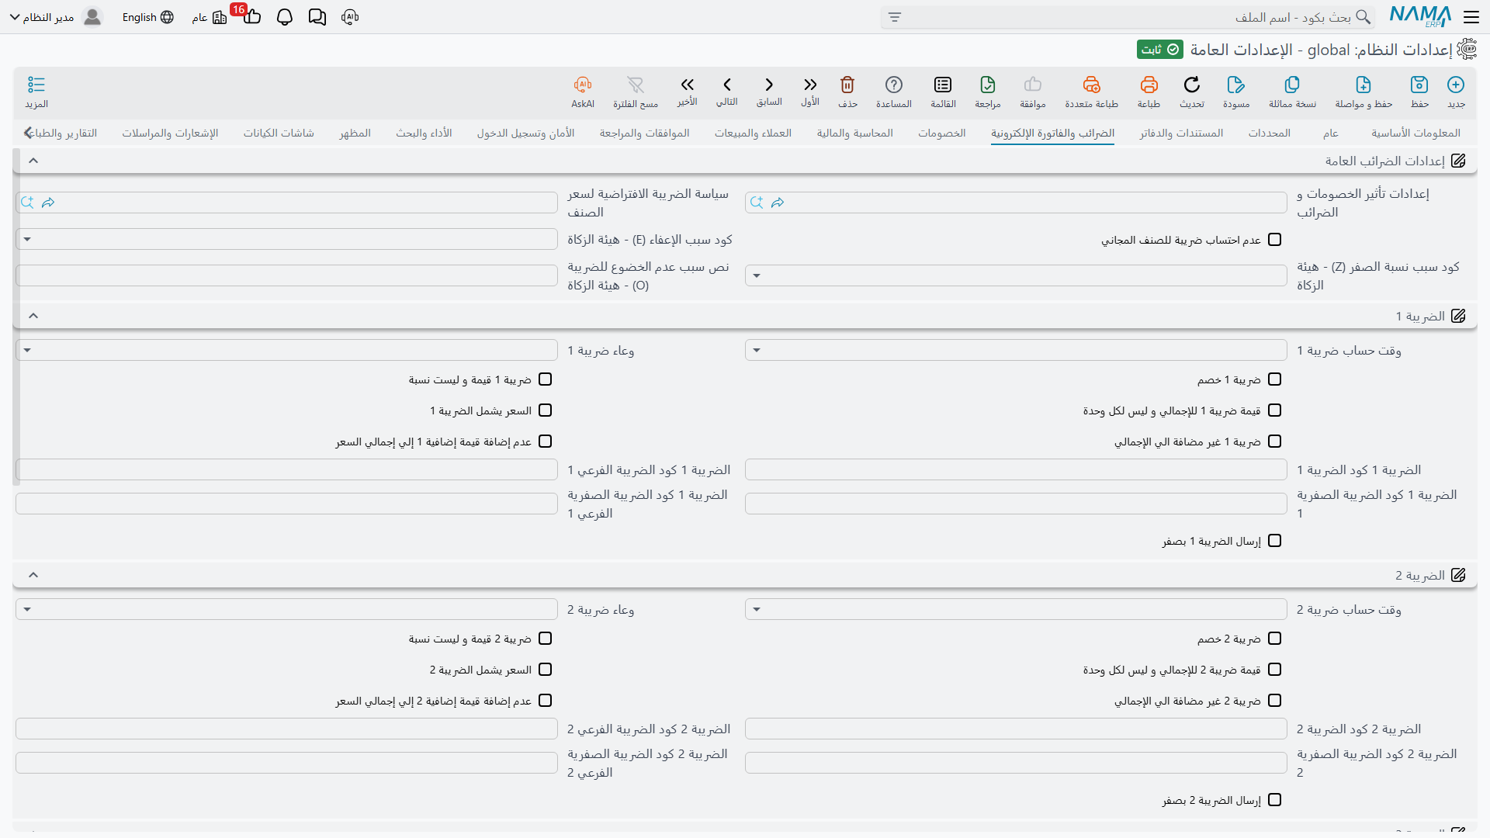The height and width of the screenshot is (838, 1490).
Task: Click نص سبب عدم الخضوع للضريبة field
Action: coord(286,275)
